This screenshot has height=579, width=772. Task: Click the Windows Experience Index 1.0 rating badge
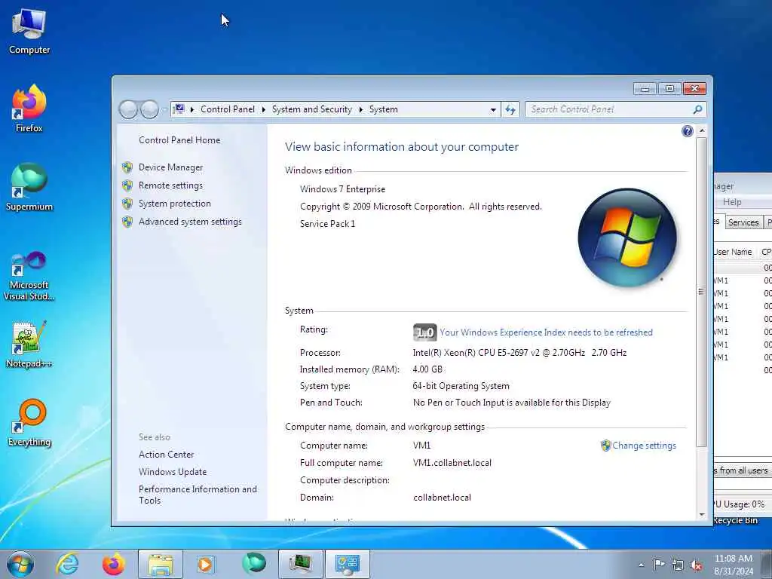(x=424, y=332)
